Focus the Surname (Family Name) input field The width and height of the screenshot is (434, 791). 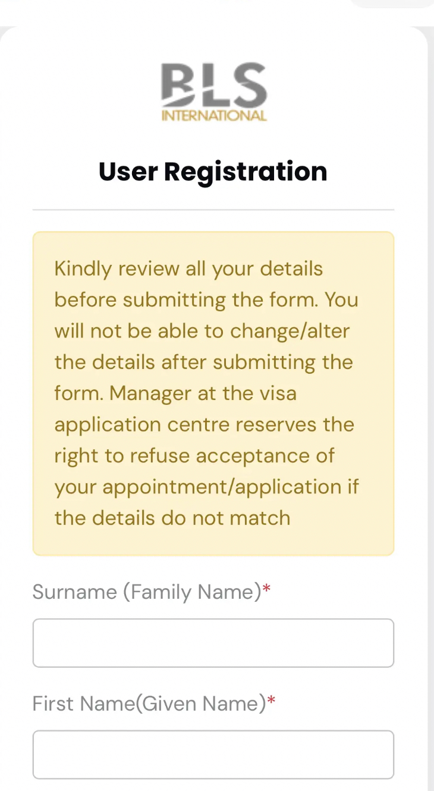[x=213, y=643]
